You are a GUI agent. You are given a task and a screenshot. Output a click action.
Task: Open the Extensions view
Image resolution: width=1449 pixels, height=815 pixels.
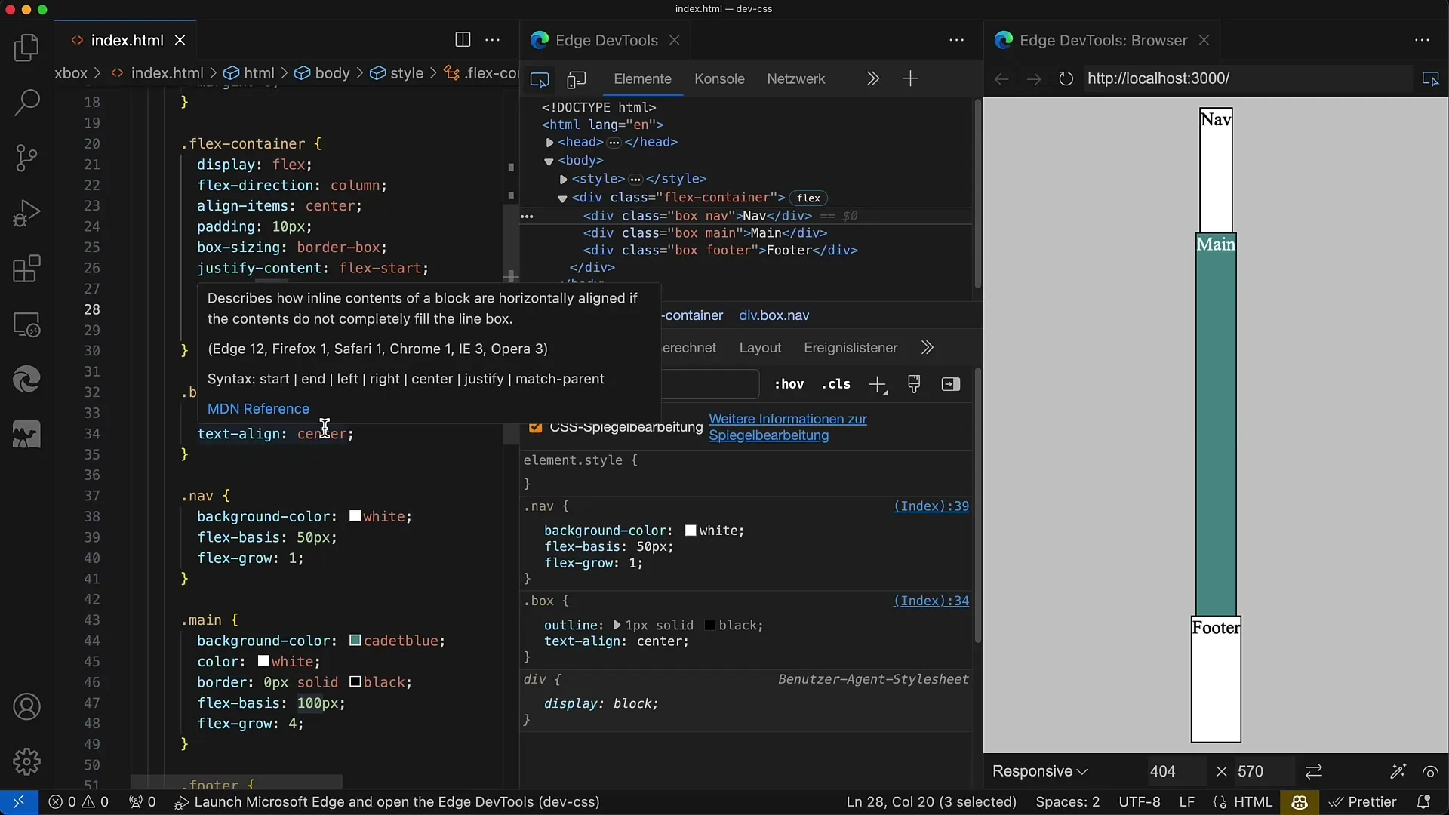pyautogui.click(x=26, y=269)
